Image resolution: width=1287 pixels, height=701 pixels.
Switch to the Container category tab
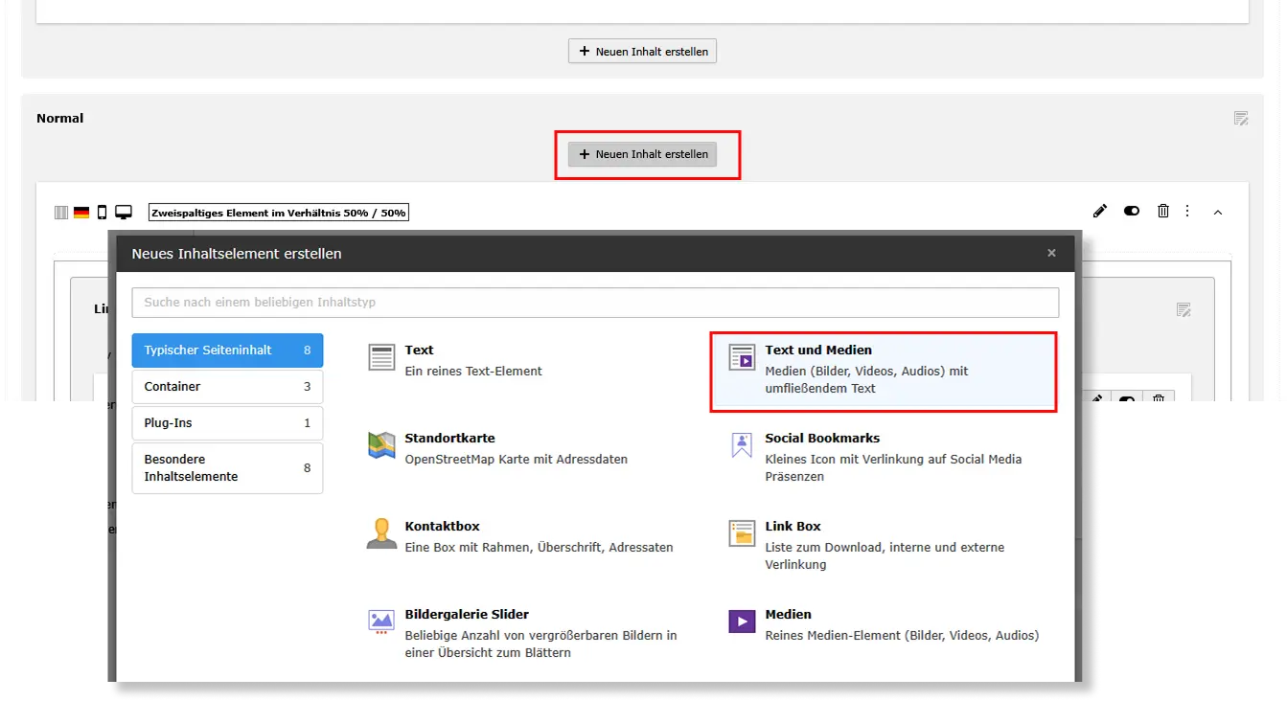pos(227,387)
